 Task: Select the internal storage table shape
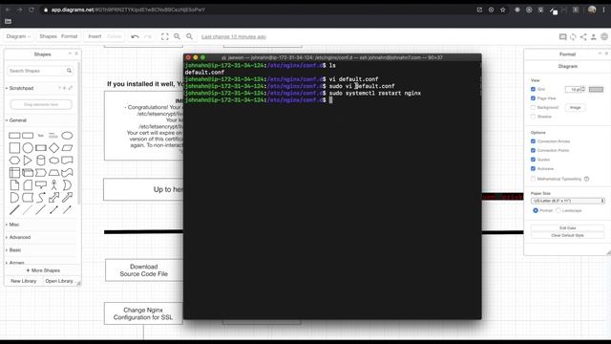coord(14,172)
